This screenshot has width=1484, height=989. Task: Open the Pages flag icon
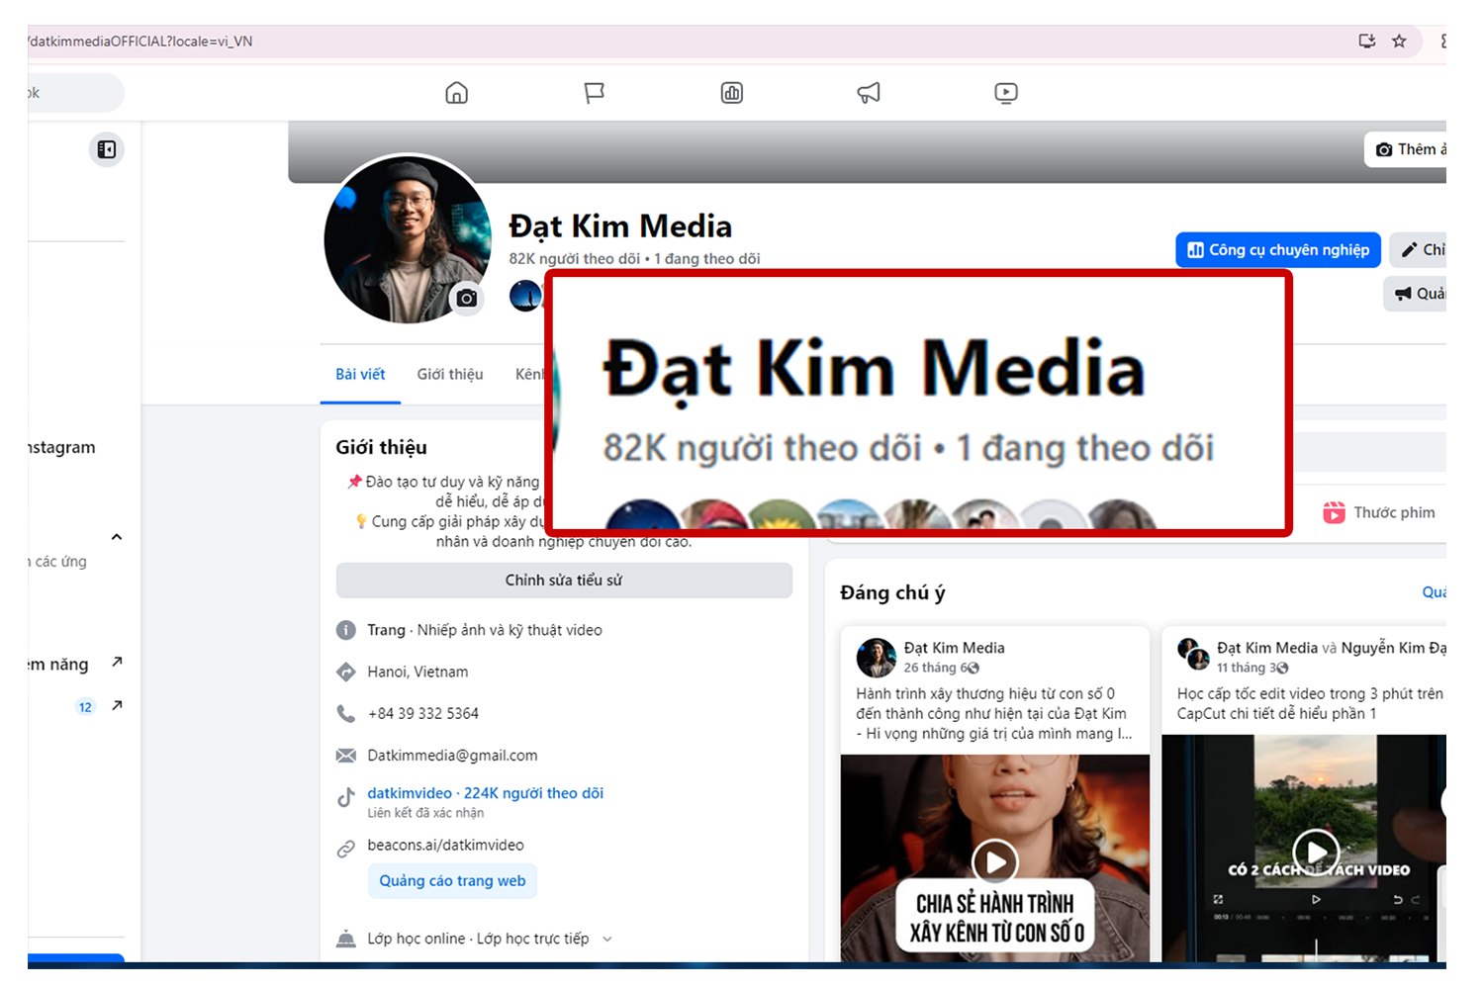[x=594, y=93]
